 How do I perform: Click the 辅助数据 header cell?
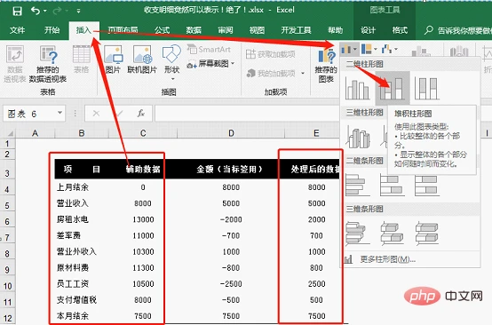143,169
